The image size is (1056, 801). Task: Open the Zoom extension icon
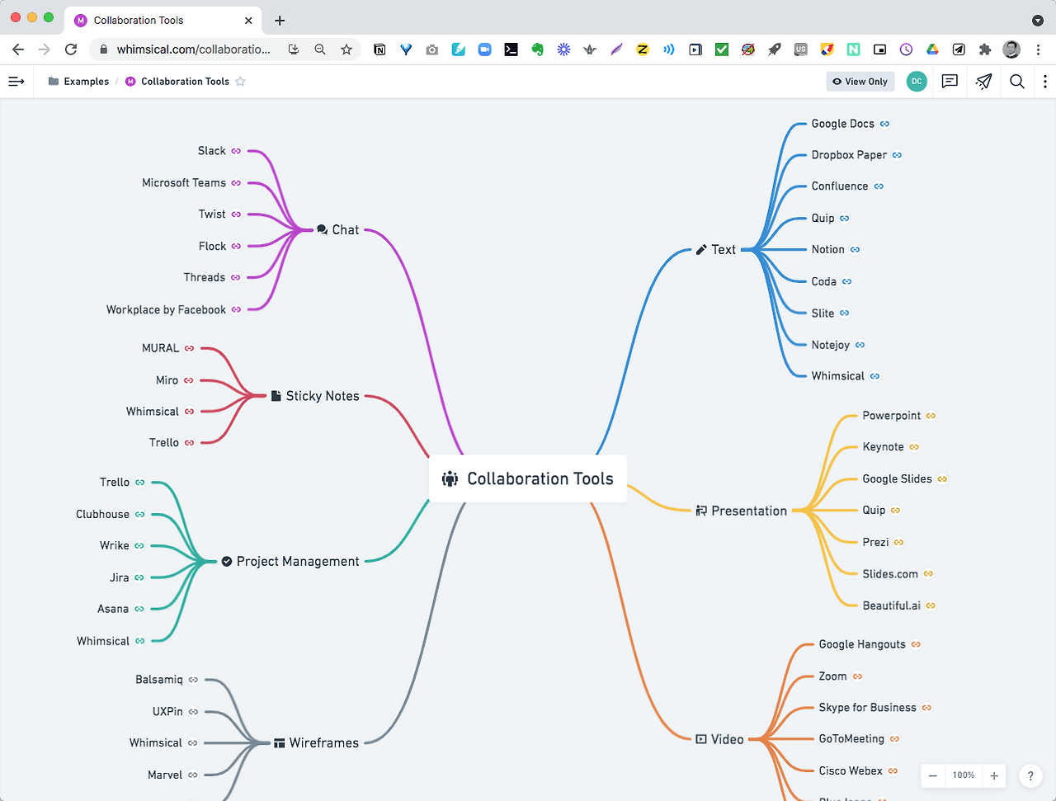[x=485, y=49]
